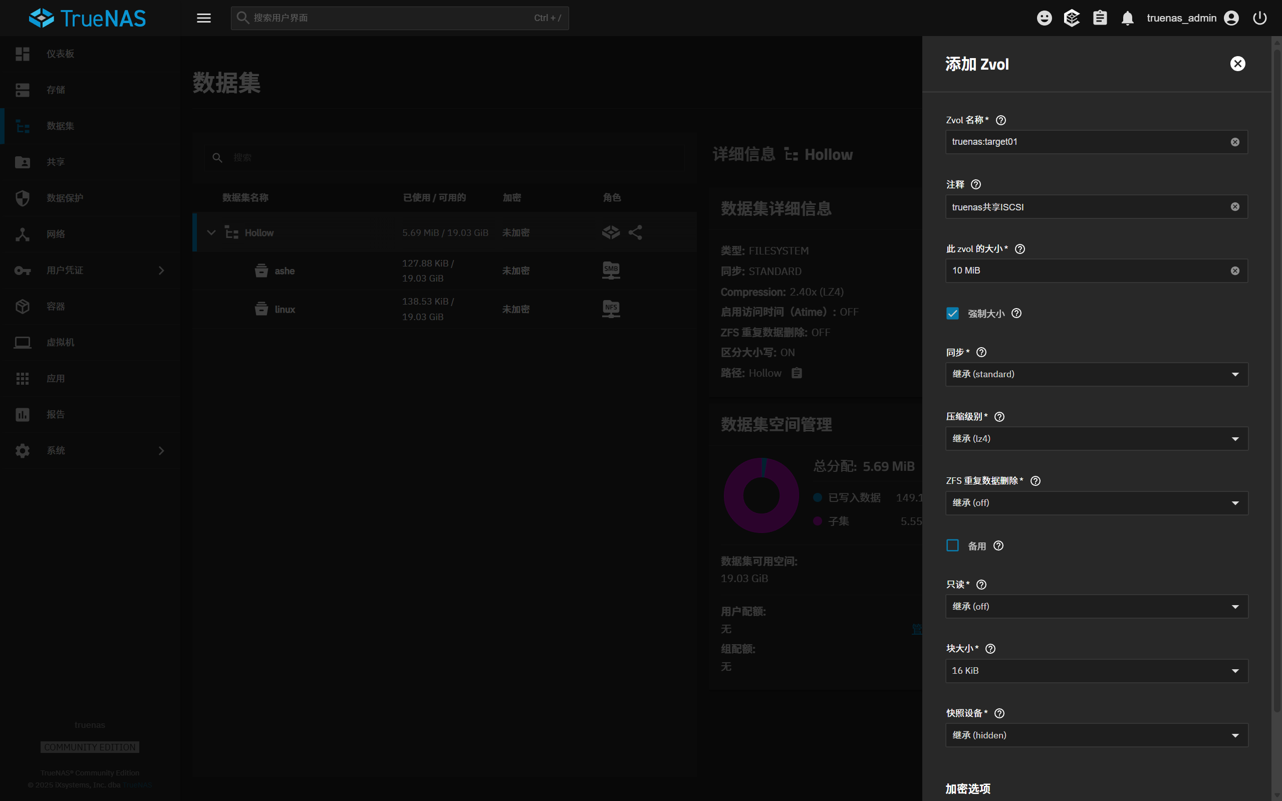Close the 添加 Zvol panel
Screen dimensions: 1282x801
tap(1237, 64)
